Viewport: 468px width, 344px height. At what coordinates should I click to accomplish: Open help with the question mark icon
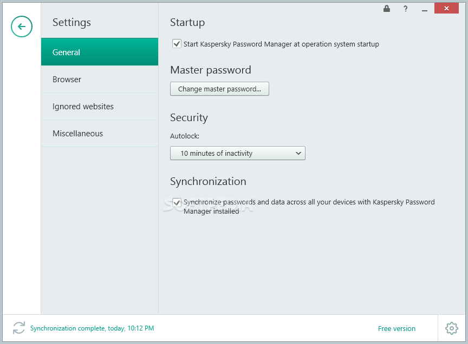405,9
